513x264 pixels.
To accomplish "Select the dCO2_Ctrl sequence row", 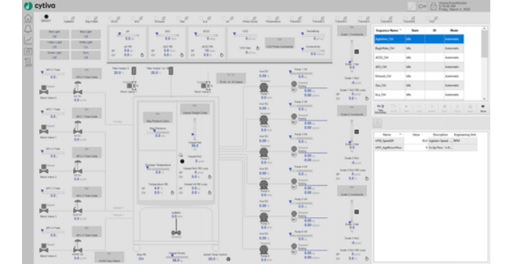I will coord(418,58).
